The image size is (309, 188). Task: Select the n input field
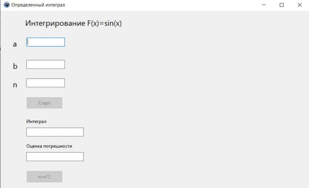pos(45,83)
